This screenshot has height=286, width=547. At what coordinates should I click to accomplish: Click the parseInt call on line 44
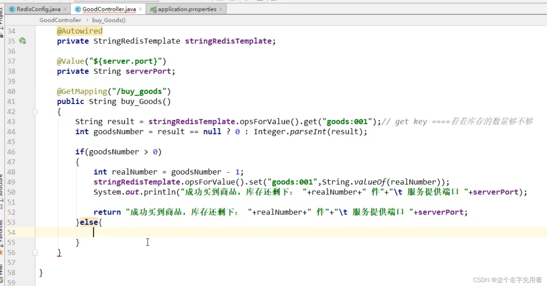308,132
